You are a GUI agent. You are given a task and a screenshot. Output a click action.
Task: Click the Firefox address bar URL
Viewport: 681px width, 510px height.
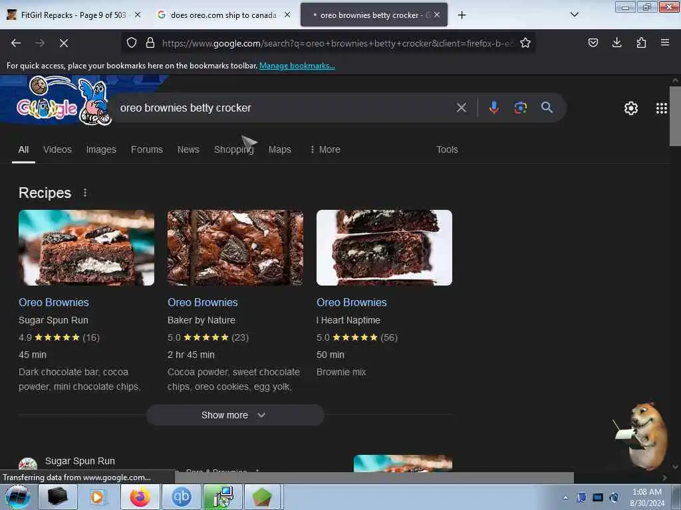tap(337, 43)
